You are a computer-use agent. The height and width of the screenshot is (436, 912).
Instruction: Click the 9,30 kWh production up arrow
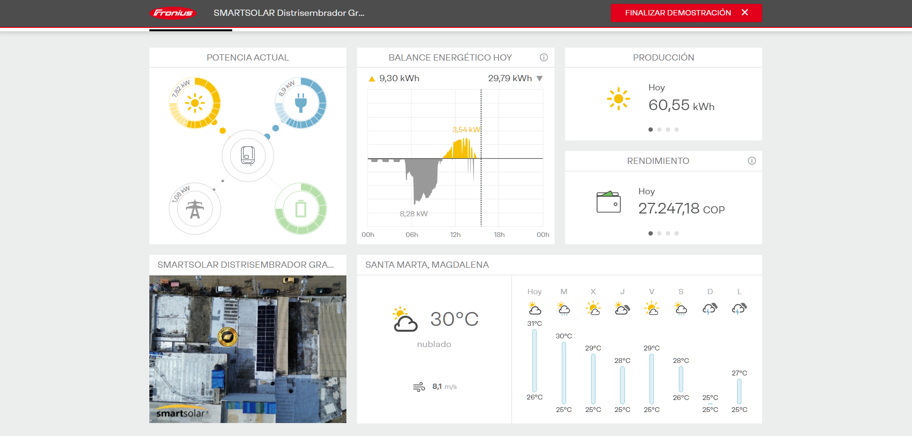[x=371, y=79]
